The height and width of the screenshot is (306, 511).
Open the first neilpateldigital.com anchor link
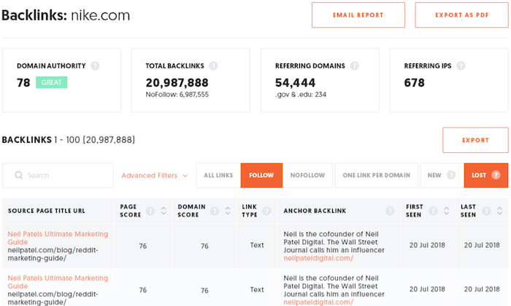coord(318,258)
